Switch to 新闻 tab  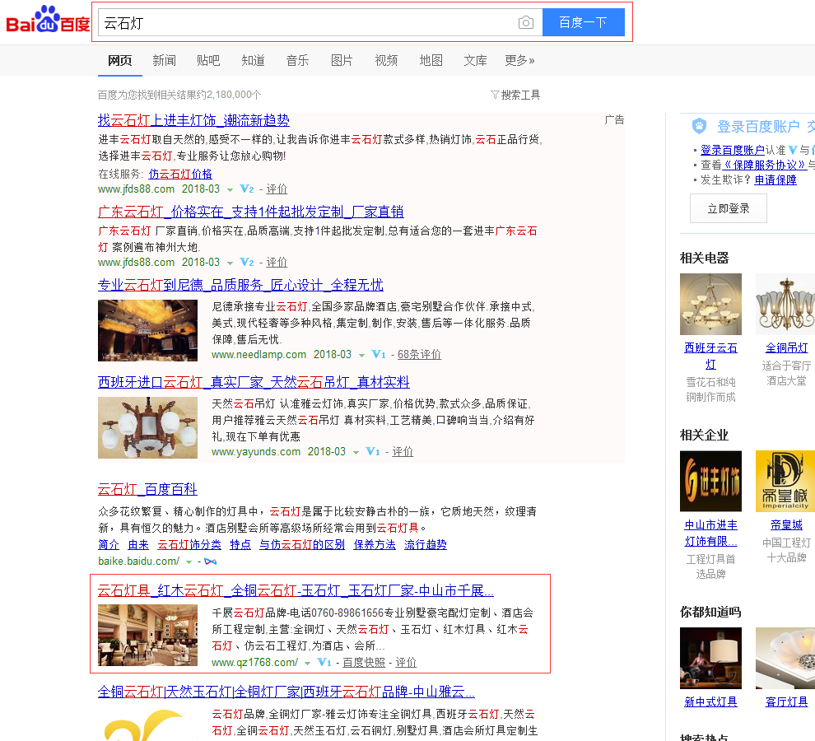(164, 60)
